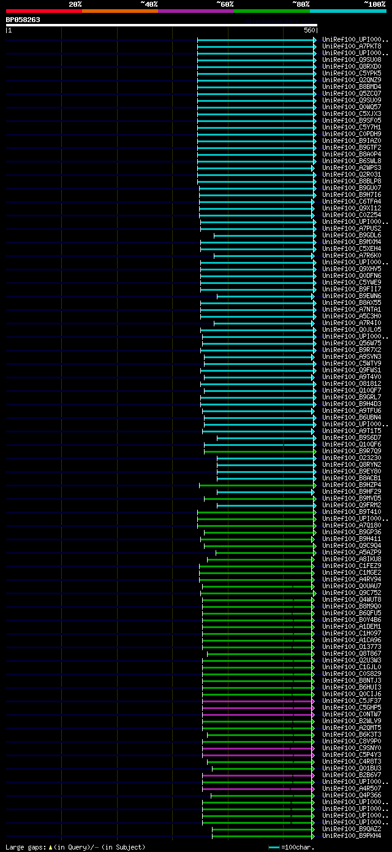Select UniRef100_Q9SU09 entry
392x852 pixels.
[x=352, y=100]
